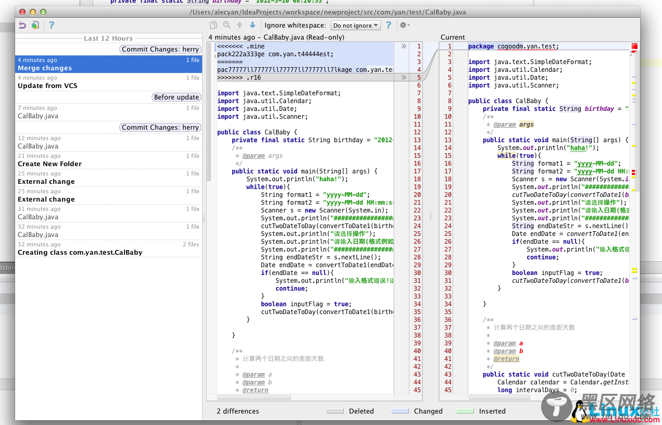Select the 'Merge changes' history entry
This screenshot has height=425, width=662.
click(x=108, y=64)
